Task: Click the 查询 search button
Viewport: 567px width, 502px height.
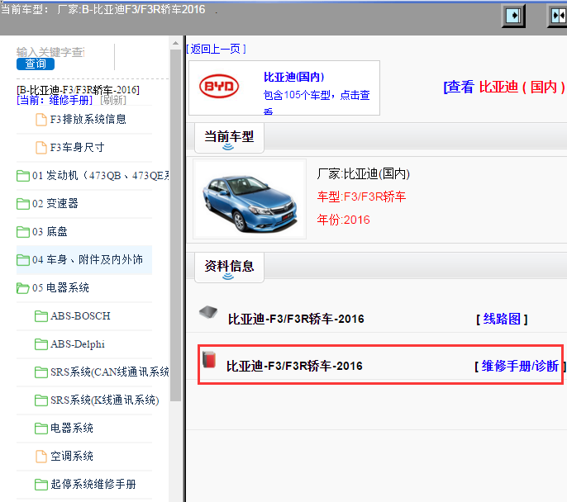Action: coord(36,64)
